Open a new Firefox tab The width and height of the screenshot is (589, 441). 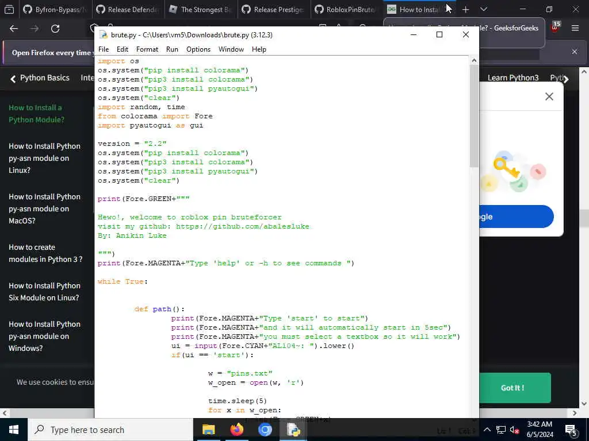465,9
